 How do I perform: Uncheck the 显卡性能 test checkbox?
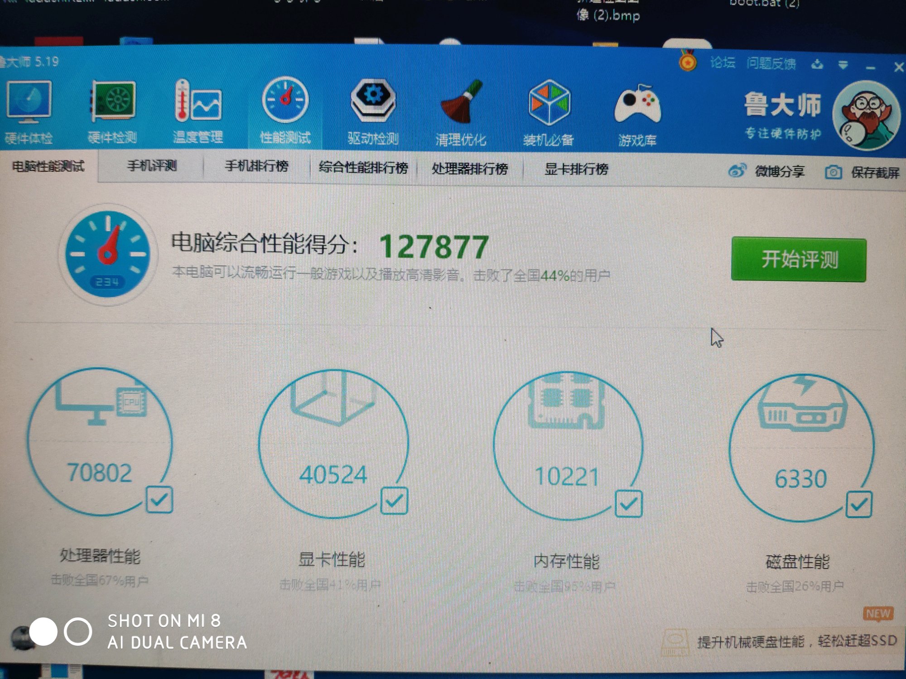pos(394,501)
